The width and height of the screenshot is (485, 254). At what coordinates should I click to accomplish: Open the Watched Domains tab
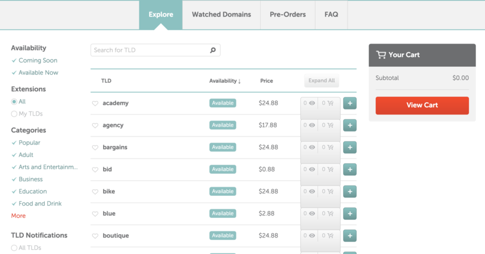click(x=222, y=15)
